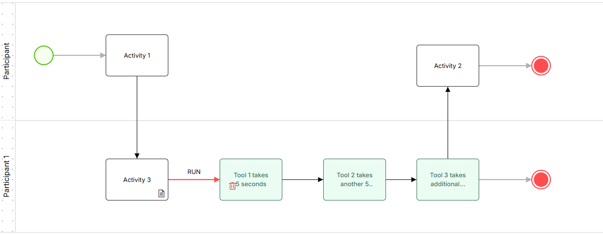Click the red trash delete icon

pyautogui.click(x=232, y=186)
